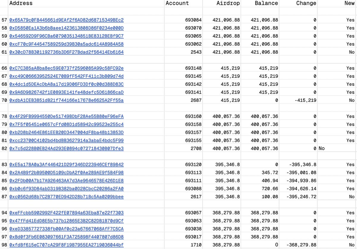Select account cell 2617

196,197
